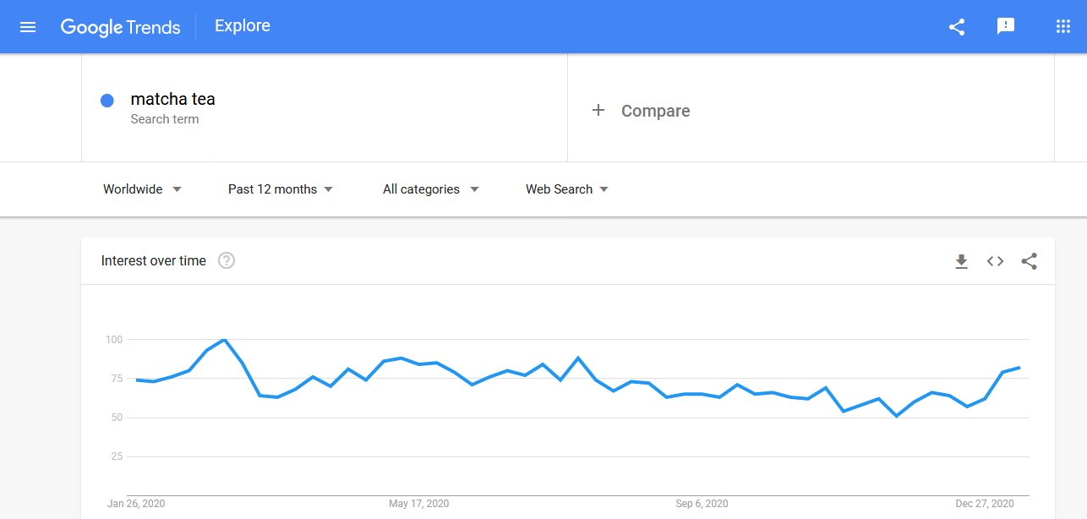Show help for Interest over time
The height and width of the screenshot is (519, 1087).
227,260
